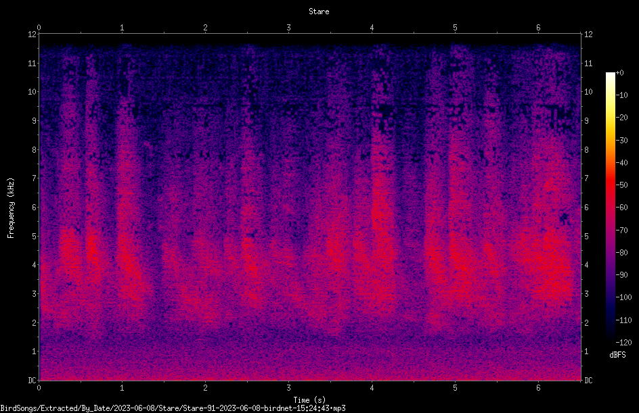
Task: Click the '+0' label on the dBFS scale
Action: coord(619,73)
